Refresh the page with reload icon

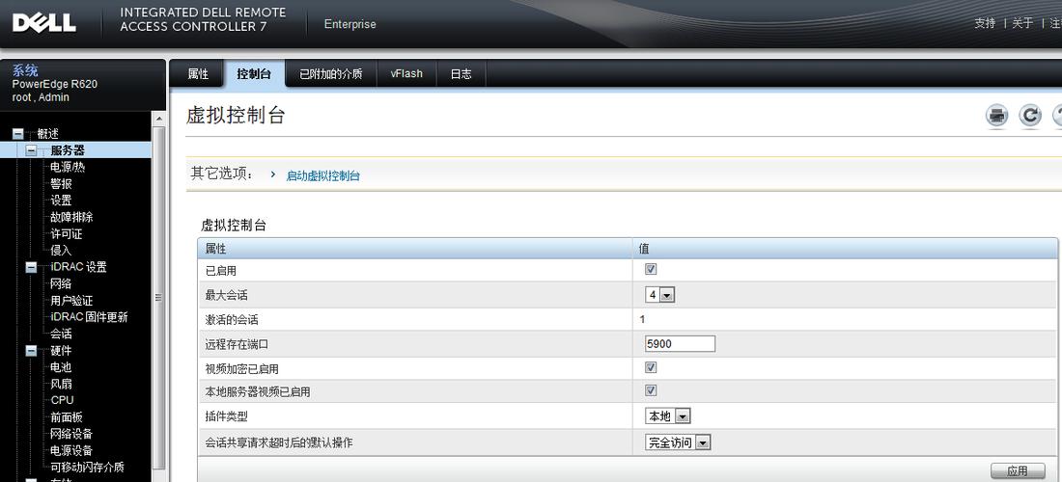[x=1029, y=116]
